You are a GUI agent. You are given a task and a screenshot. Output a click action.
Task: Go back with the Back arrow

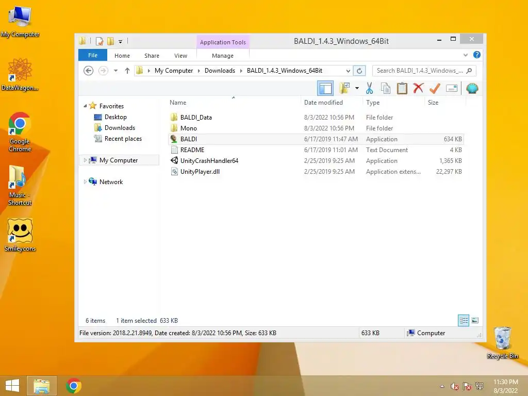(x=89, y=71)
